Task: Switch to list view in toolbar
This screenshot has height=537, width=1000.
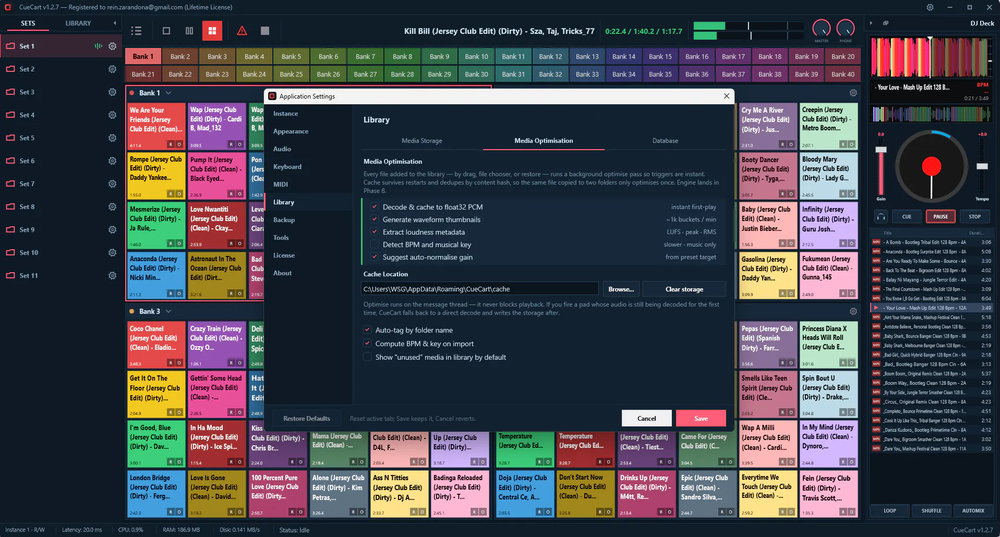Action: point(136,31)
